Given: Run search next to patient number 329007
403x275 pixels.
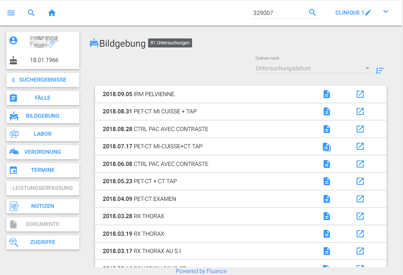Looking at the screenshot, I should [x=312, y=13].
